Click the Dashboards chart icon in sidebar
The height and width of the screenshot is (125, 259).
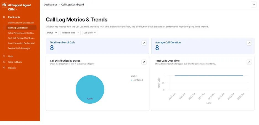click(x=4, y=17)
